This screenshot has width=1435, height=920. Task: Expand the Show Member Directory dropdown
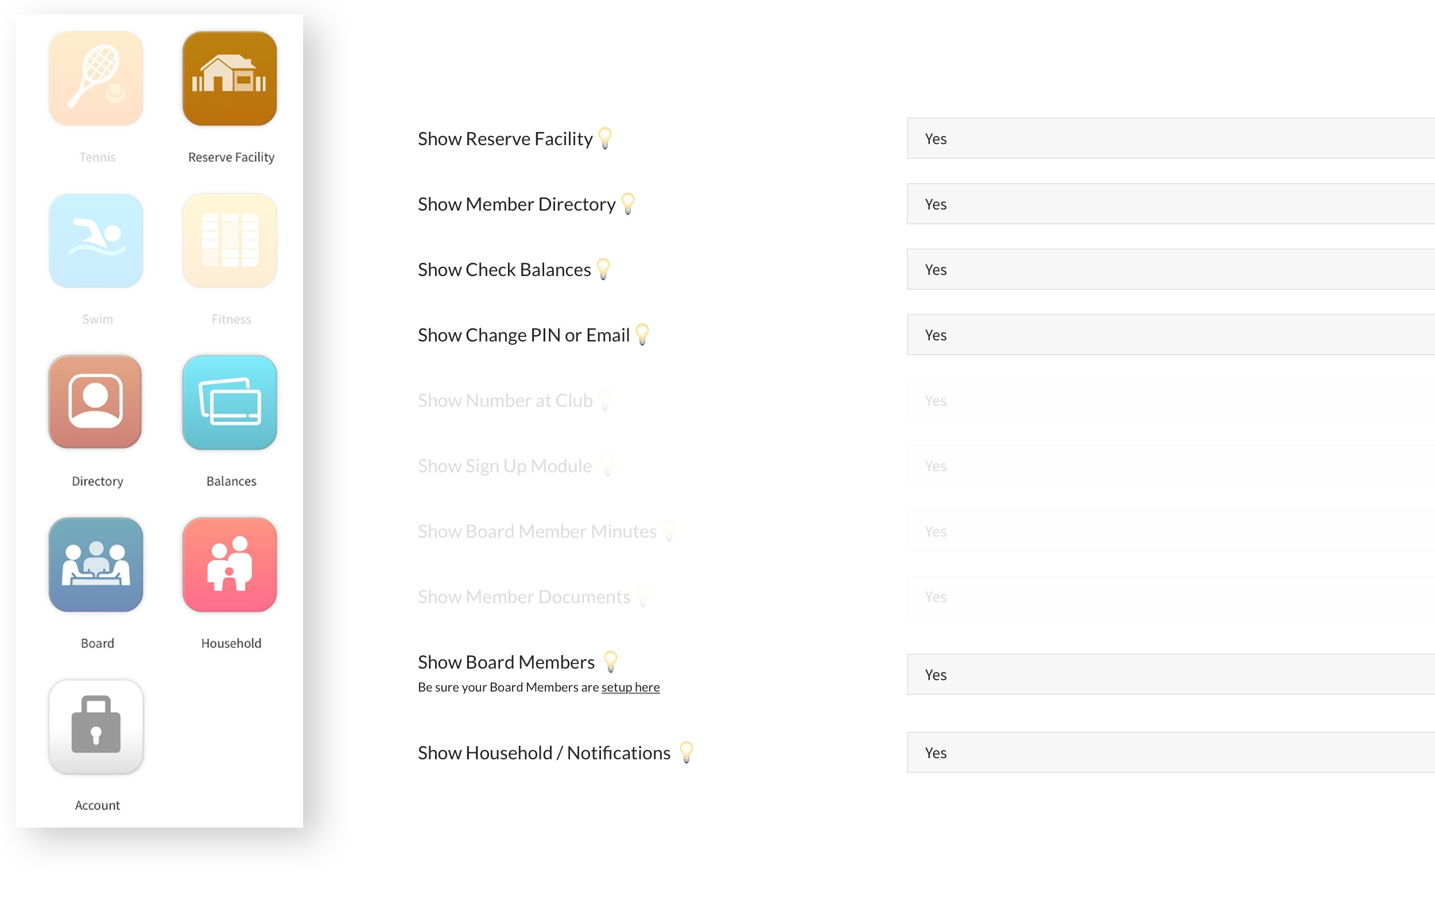pos(1170,204)
